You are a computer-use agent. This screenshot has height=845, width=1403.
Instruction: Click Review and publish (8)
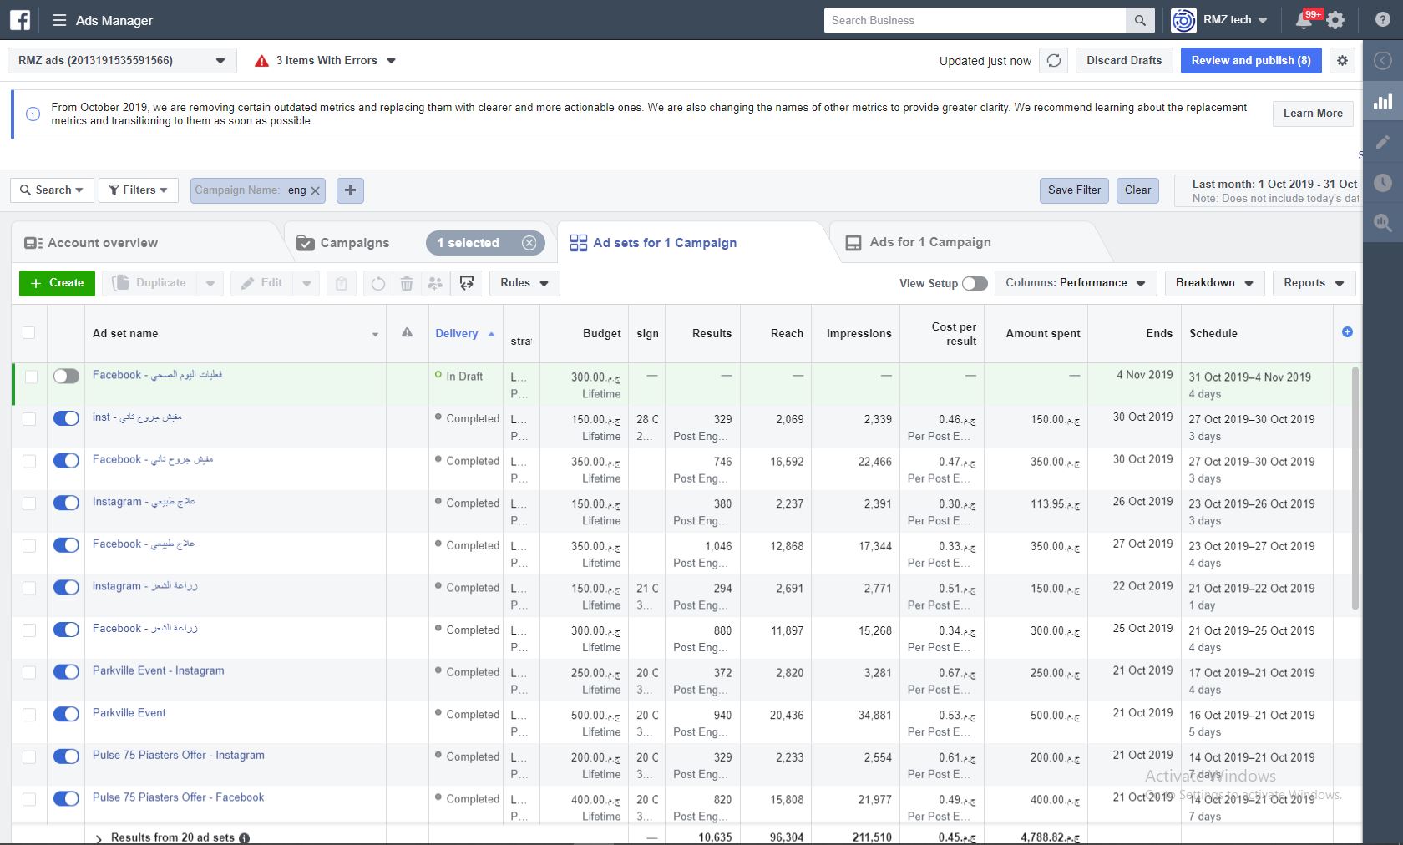tap(1251, 61)
